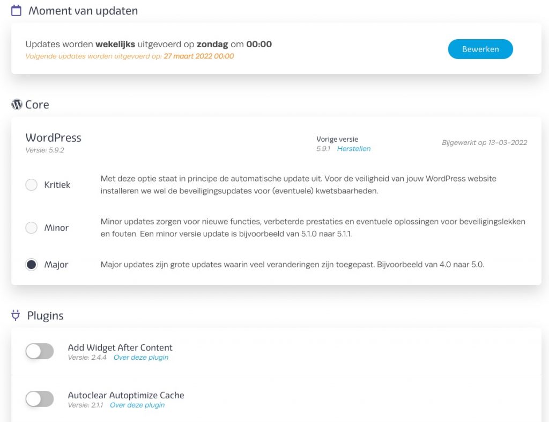Click the Versie: 5.9.2 text
The height and width of the screenshot is (422, 549).
click(45, 150)
